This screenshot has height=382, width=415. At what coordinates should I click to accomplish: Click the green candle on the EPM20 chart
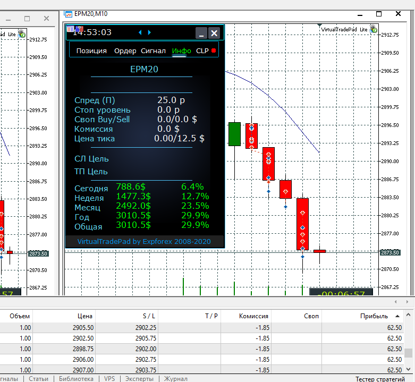coord(234,134)
